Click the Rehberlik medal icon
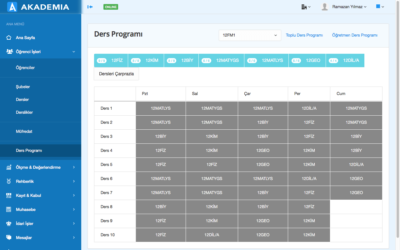Image resolution: width=400 pixels, height=250 pixels. (x=9, y=181)
